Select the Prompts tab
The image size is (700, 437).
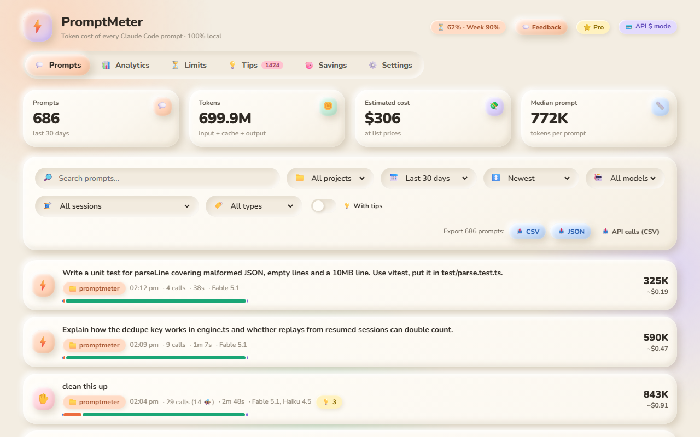pos(58,65)
